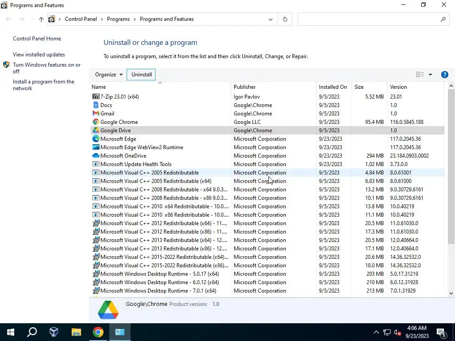Click the Docs app icon

pyautogui.click(x=96, y=105)
